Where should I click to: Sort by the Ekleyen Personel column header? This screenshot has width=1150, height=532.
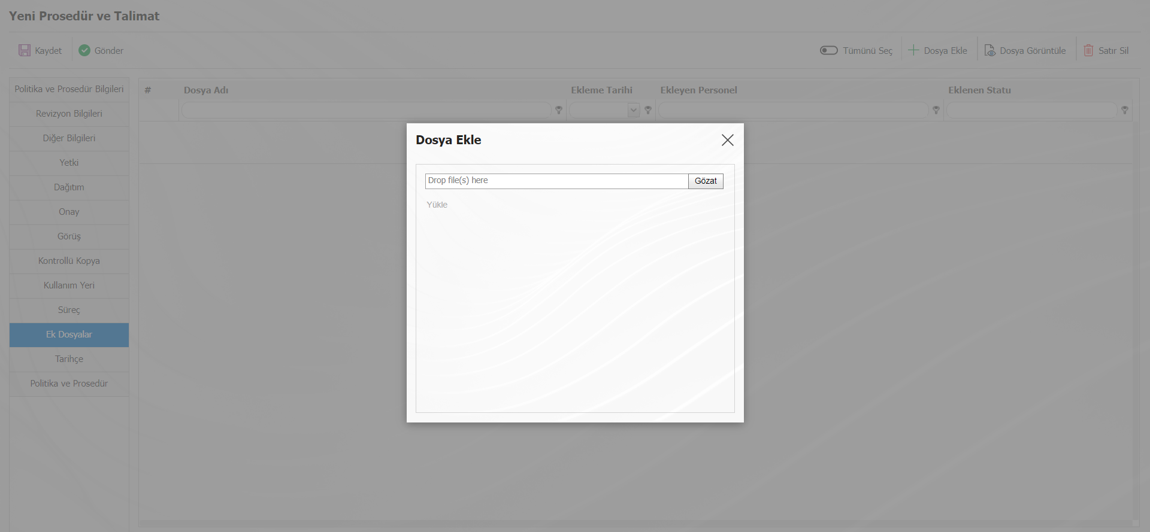[x=698, y=90]
